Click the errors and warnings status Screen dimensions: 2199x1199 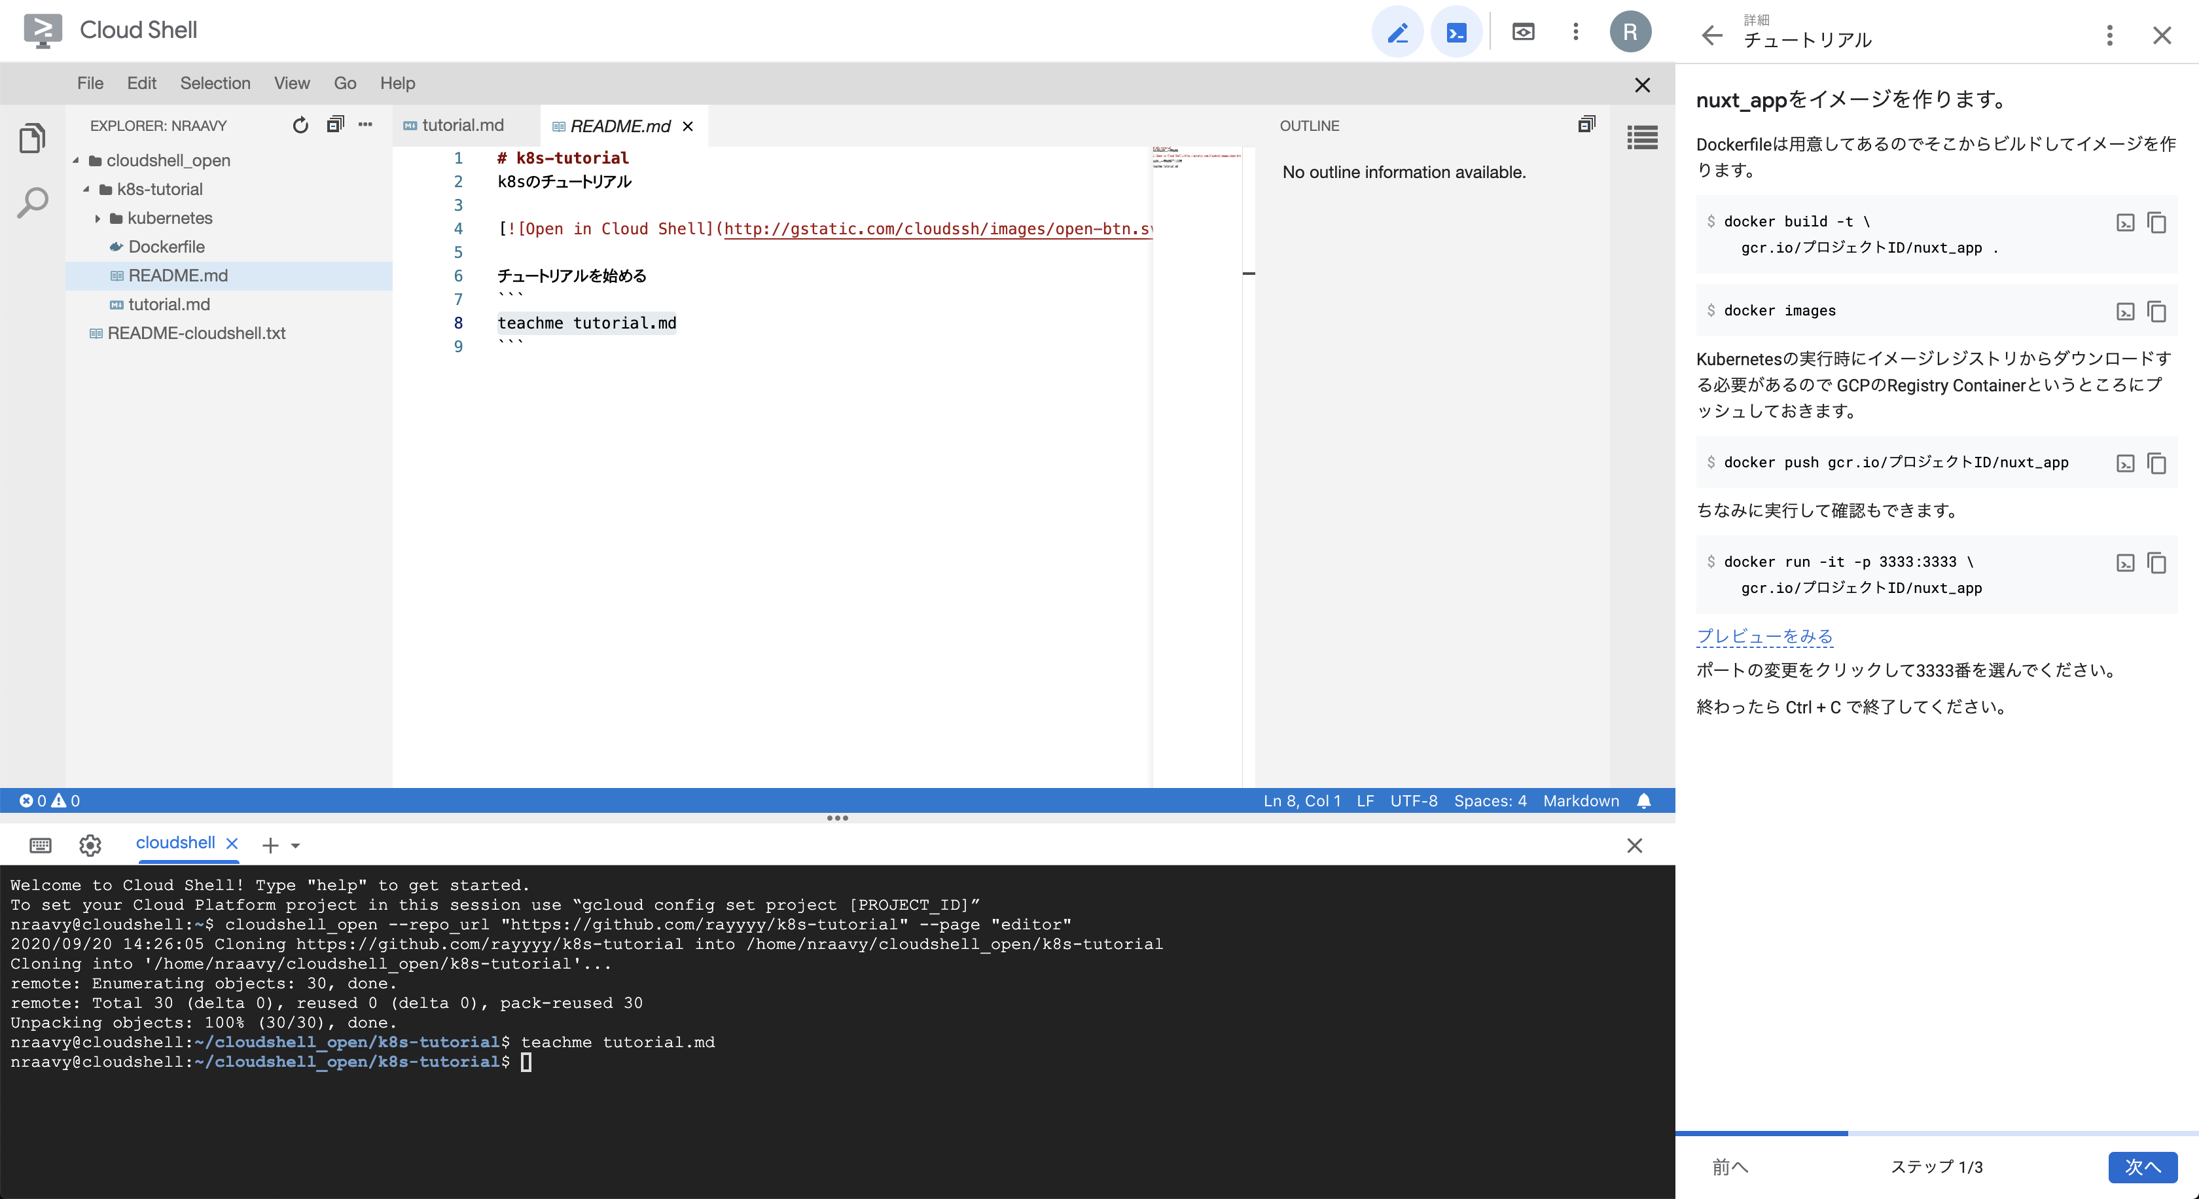pos(50,800)
